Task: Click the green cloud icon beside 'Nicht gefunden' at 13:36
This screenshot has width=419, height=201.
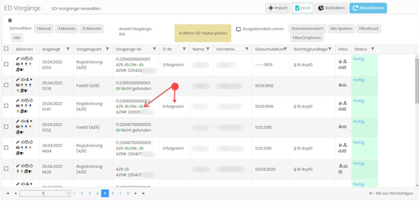Action: point(118,88)
